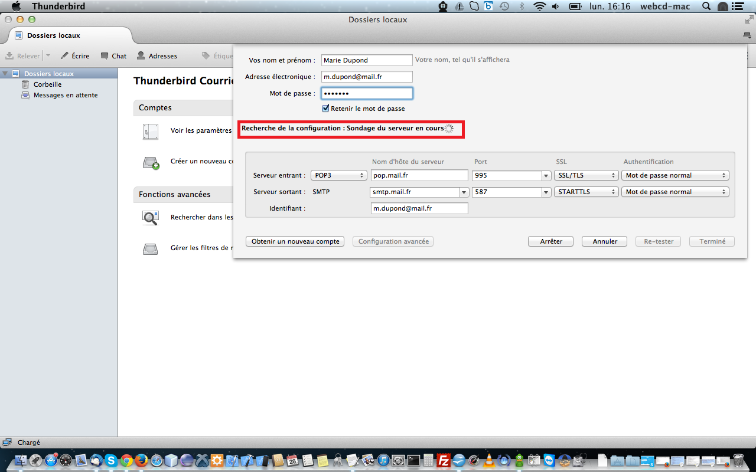Open FileZilla from the Dock

pyautogui.click(x=444, y=460)
